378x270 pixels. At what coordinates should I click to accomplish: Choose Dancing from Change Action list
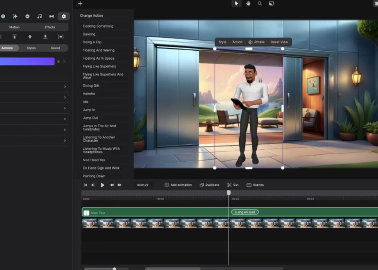[89, 34]
